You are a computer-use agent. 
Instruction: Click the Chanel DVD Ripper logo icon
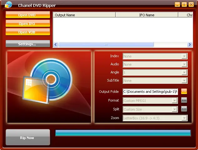8,5
